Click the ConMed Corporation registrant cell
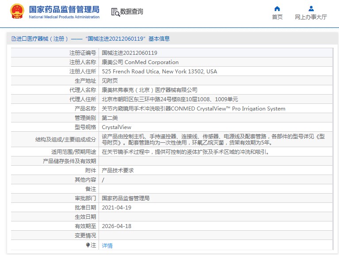The width and height of the screenshot is (339, 255). coord(140,62)
